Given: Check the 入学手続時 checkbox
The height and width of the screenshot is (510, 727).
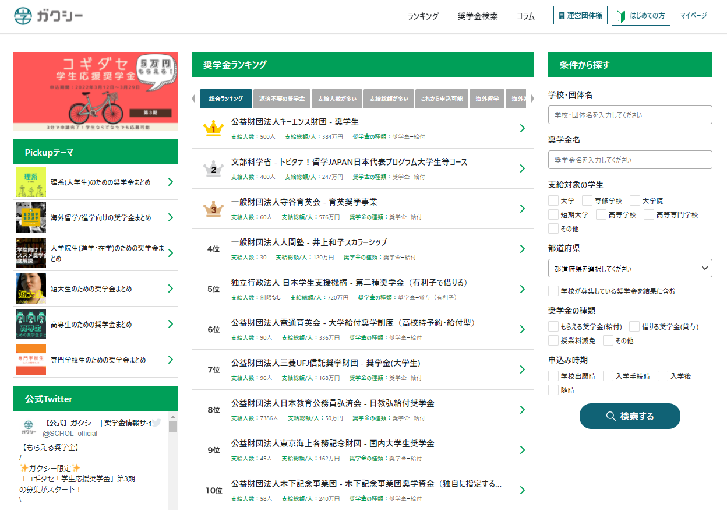Looking at the screenshot, I should coord(608,376).
